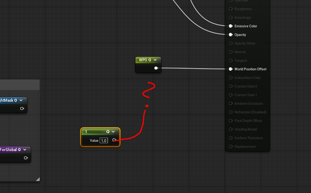311x193 pixels.
Task: Click the preview icon on the WPO node
Action: tap(150, 60)
